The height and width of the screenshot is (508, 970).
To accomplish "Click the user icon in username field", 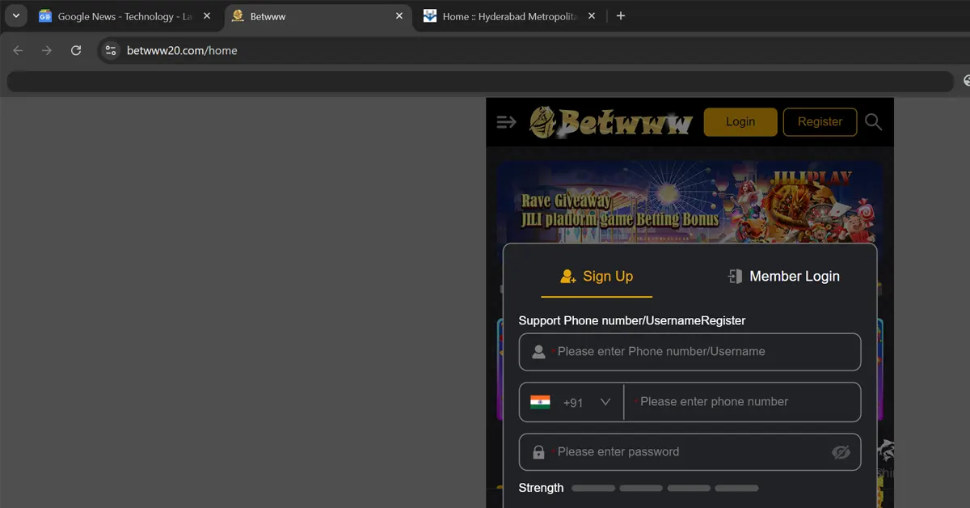I will click(x=538, y=352).
